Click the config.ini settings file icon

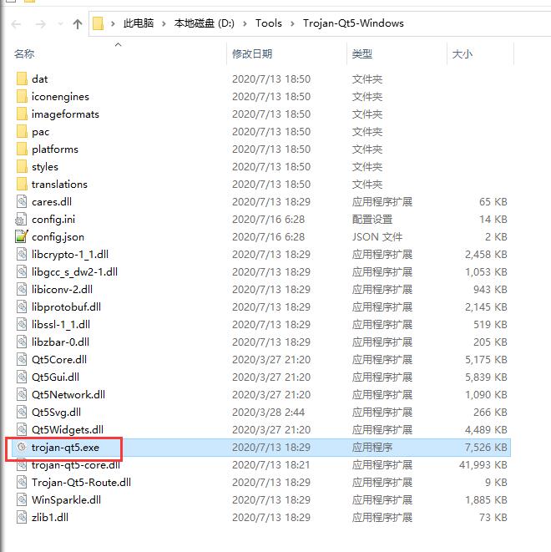pyautogui.click(x=21, y=220)
